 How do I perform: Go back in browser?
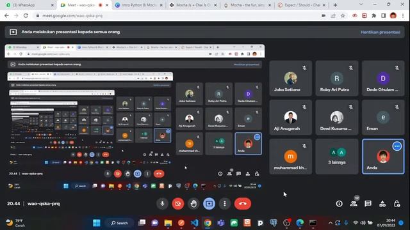click(x=6, y=15)
